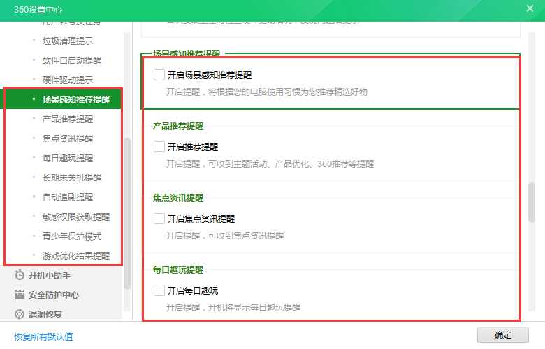
Task: Click the main settings panel scrollbar thumb
Action: 532,202
